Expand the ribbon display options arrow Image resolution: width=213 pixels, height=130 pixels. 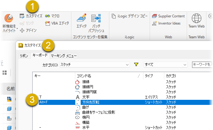(210, 16)
